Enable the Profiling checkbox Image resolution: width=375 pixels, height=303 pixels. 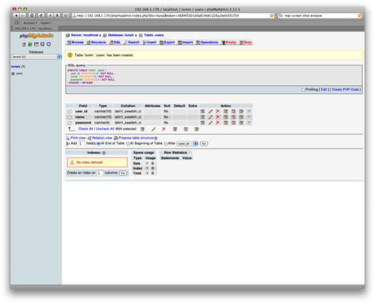click(x=303, y=90)
